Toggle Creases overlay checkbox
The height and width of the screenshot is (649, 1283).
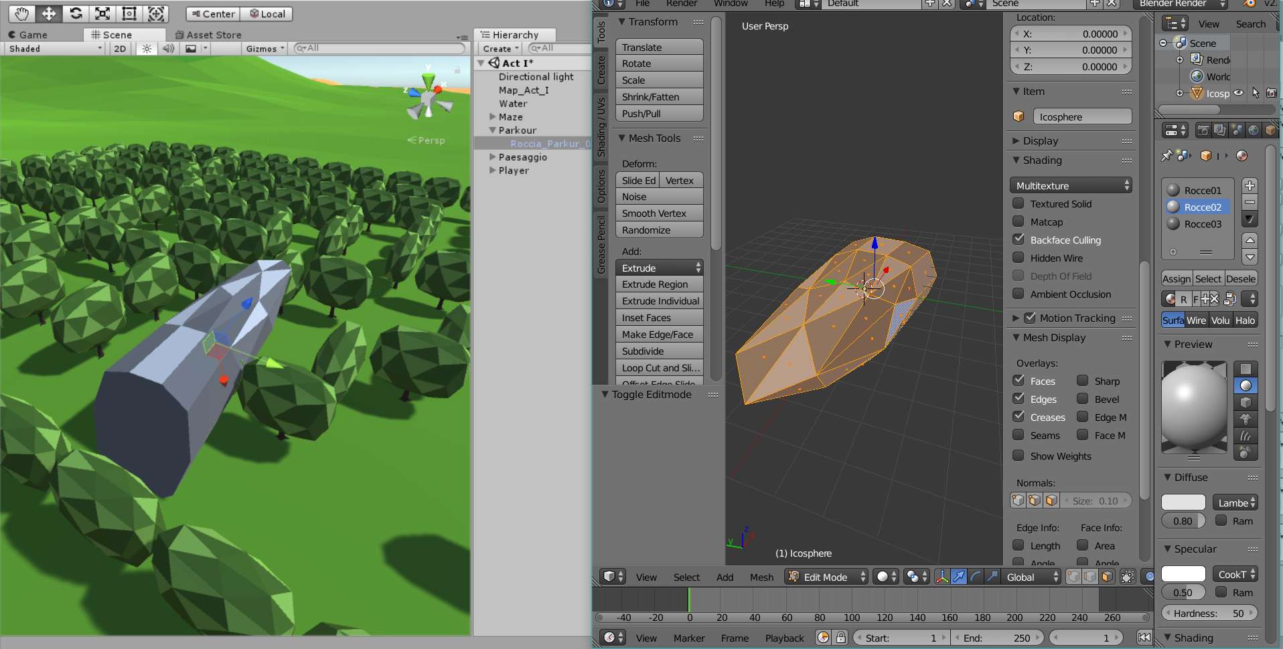1018,417
